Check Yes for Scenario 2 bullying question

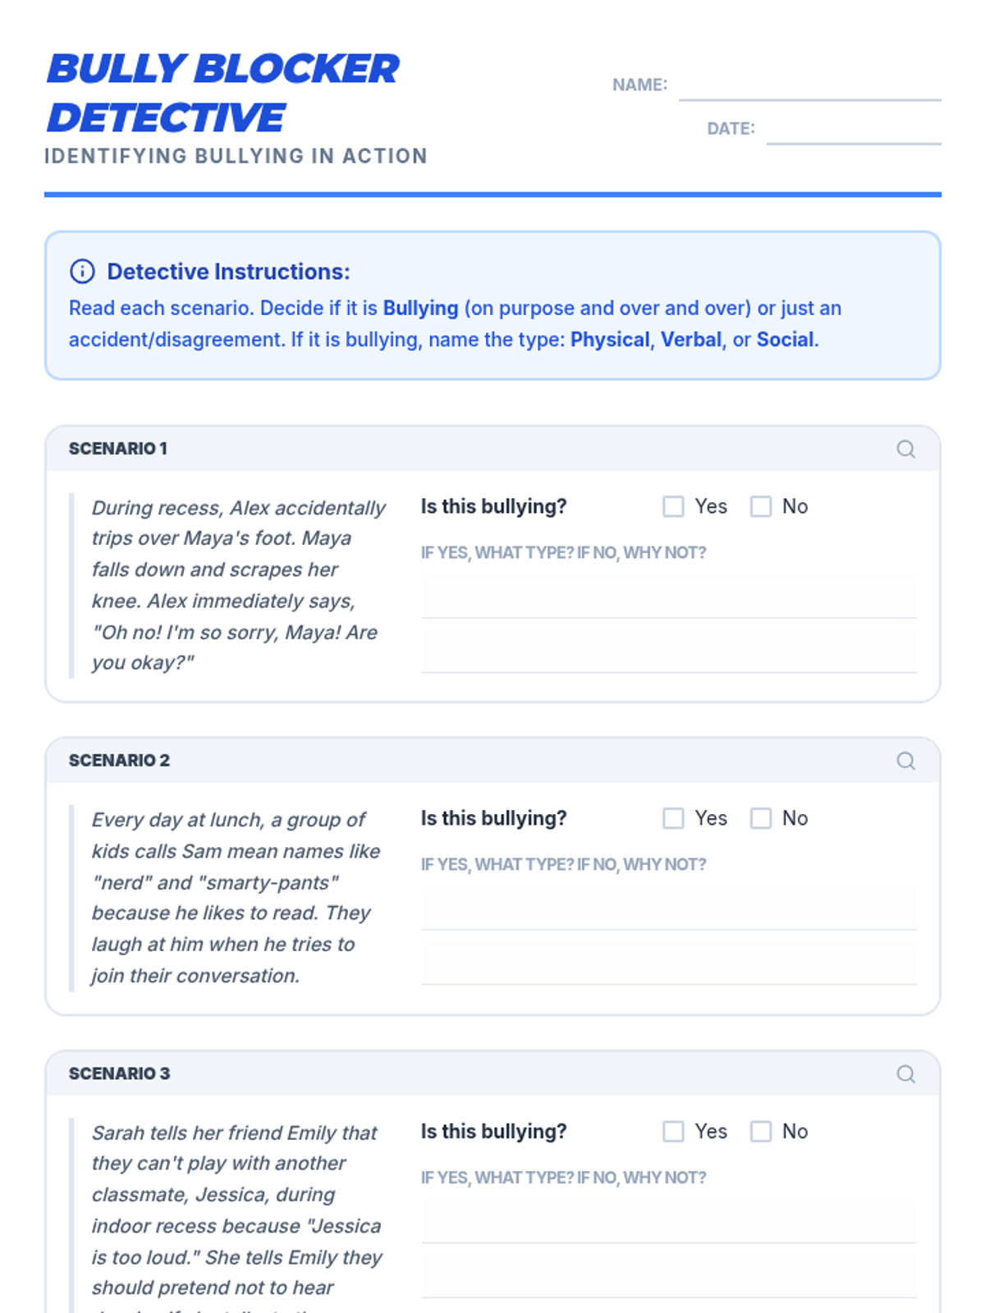pyautogui.click(x=673, y=818)
